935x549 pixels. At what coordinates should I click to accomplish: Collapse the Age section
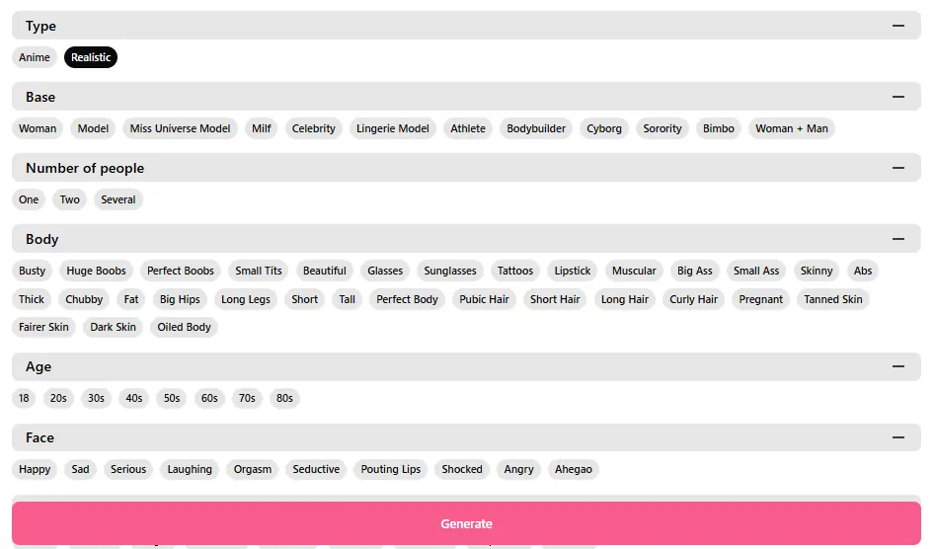point(897,366)
